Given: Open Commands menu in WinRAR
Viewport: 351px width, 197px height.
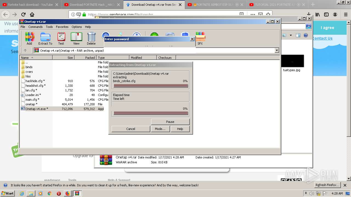Looking at the screenshot, I should pyautogui.click(x=35, y=27).
